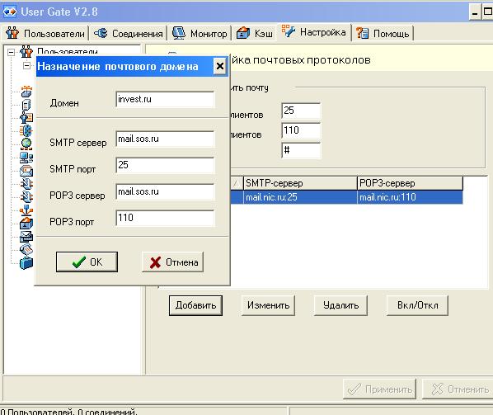Click the greyed Применить button
Screen dimensions: 493x415
pyautogui.click(x=380, y=389)
